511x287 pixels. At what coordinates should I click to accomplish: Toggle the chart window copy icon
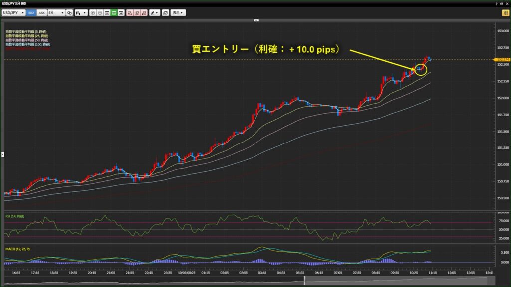click(x=166, y=13)
